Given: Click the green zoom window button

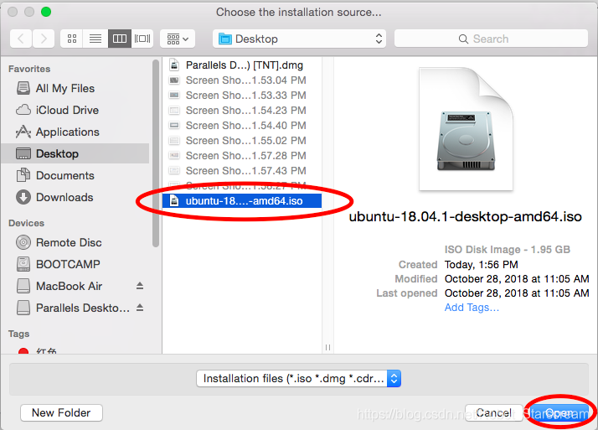Looking at the screenshot, I should click(46, 12).
